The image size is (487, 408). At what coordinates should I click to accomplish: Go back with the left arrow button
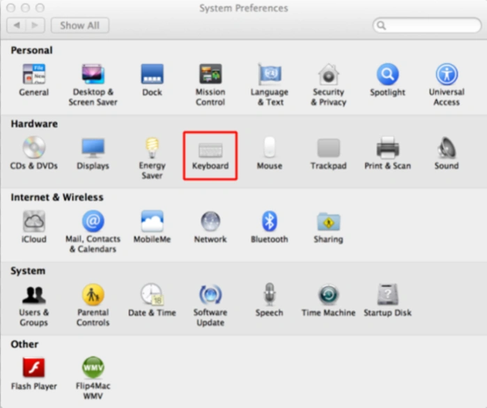pos(17,26)
